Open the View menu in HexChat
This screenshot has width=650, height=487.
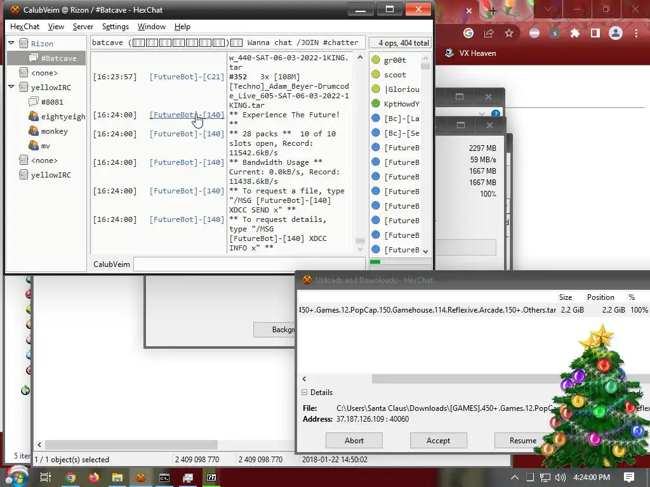pos(56,27)
